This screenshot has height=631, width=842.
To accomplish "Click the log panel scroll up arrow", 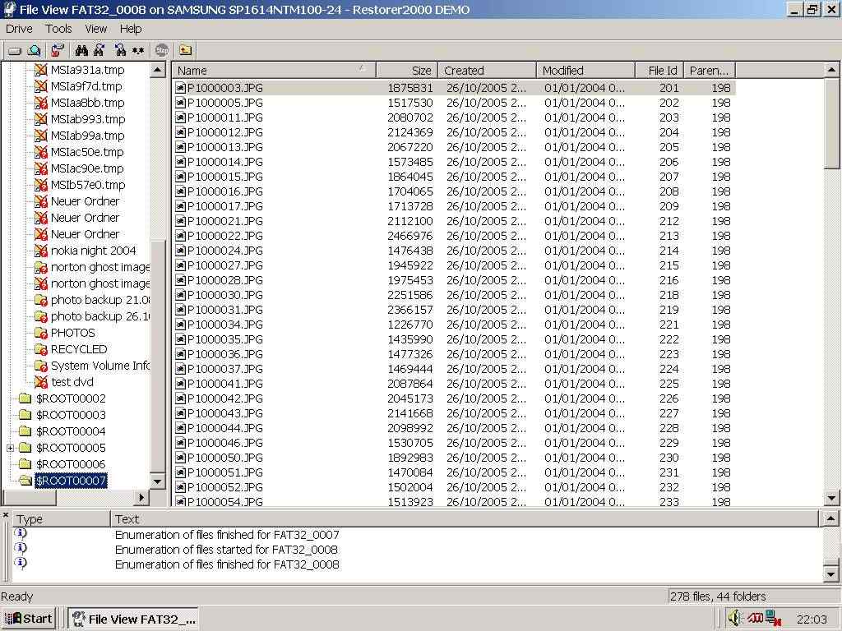I will tap(830, 518).
